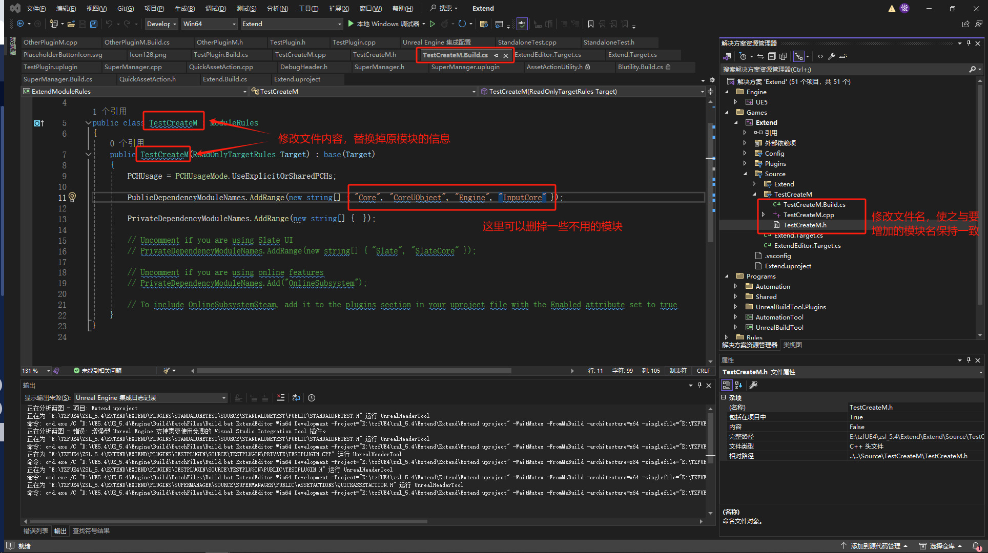Viewport: 988px width, 553px height.
Task: Click the Save All toolbar icon
Action: (x=93, y=24)
